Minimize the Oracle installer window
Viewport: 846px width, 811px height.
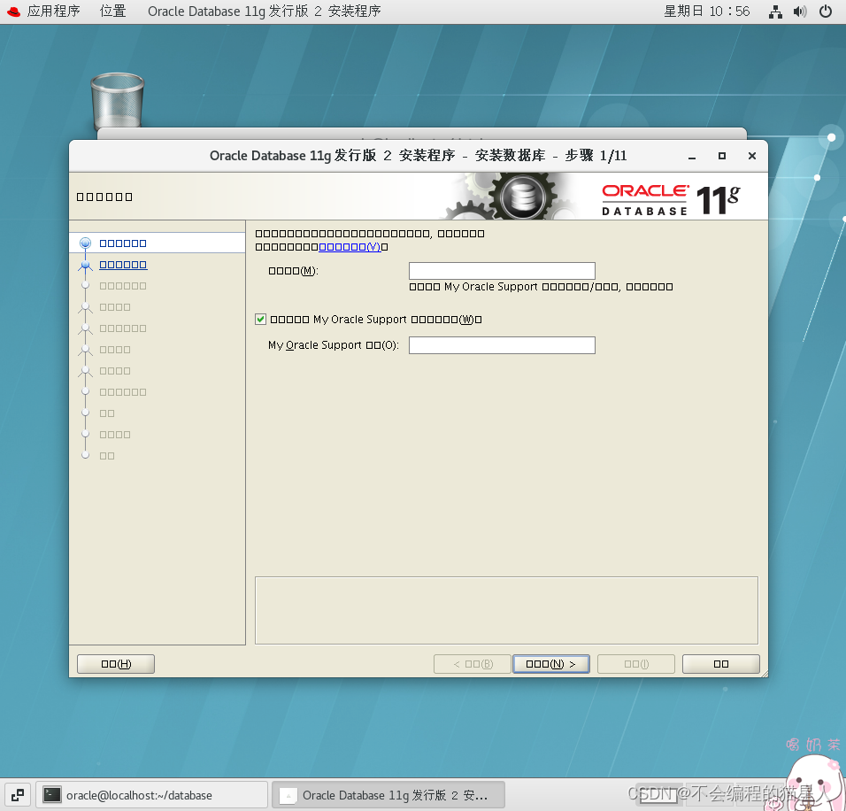(x=692, y=156)
